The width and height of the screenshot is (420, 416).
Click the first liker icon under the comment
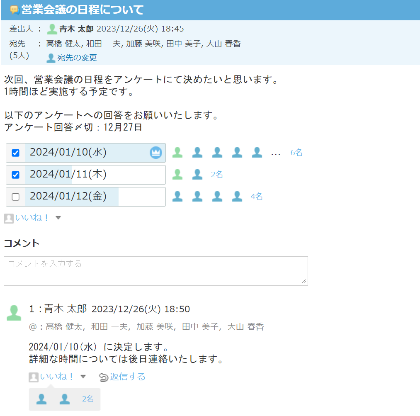41,399
